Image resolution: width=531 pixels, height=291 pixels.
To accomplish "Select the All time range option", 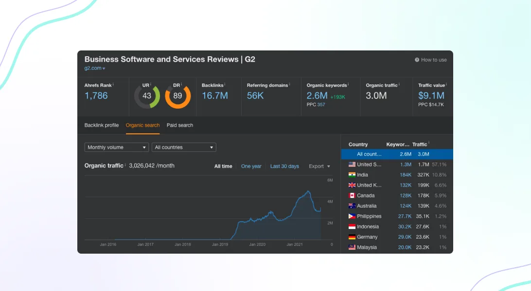I will pos(223,166).
